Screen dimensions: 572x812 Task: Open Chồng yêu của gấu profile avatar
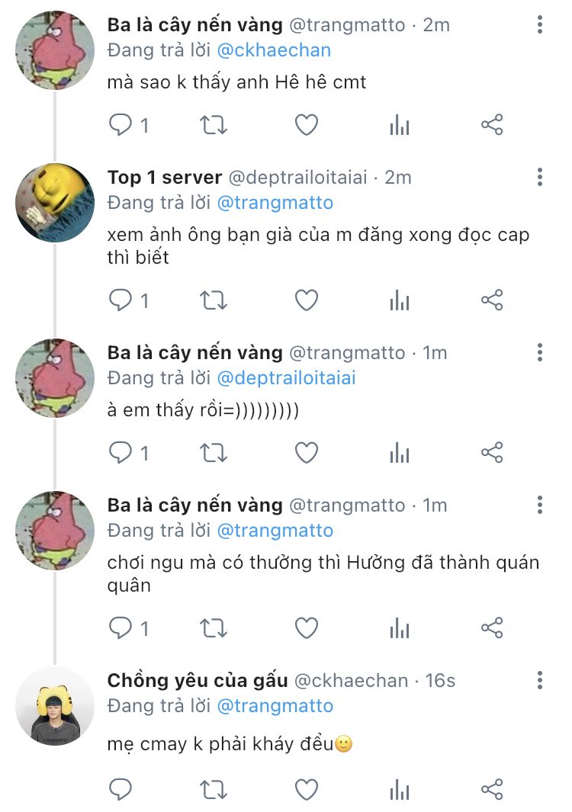click(55, 706)
